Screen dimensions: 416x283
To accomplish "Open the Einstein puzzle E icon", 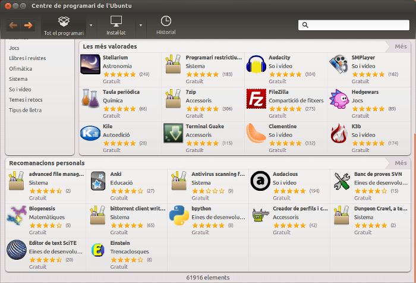I will click(x=98, y=250).
